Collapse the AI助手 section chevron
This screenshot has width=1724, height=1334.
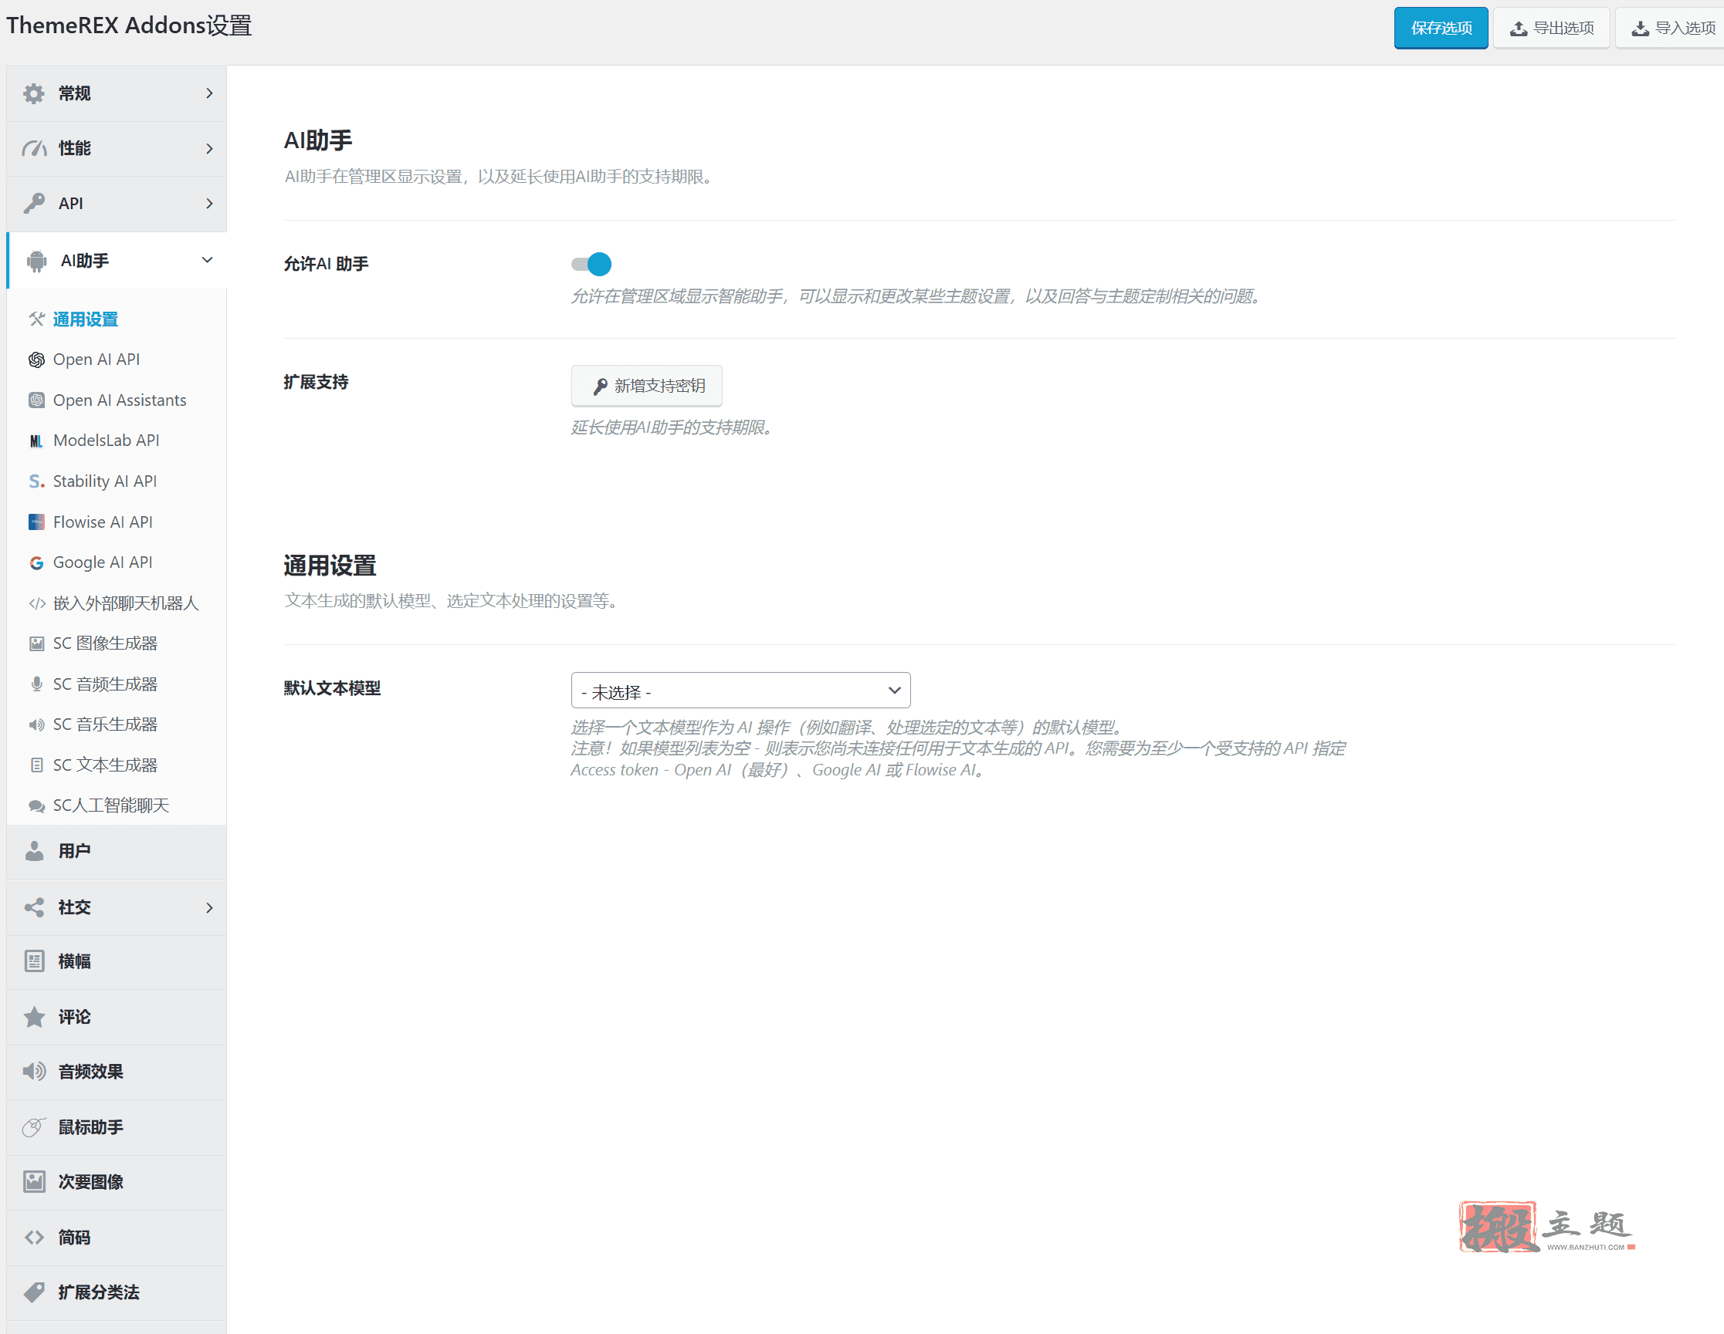click(208, 260)
